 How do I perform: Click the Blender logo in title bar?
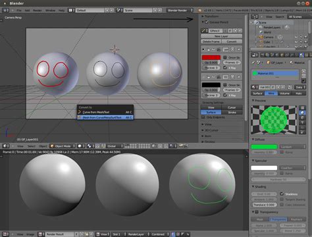coord(5,3)
